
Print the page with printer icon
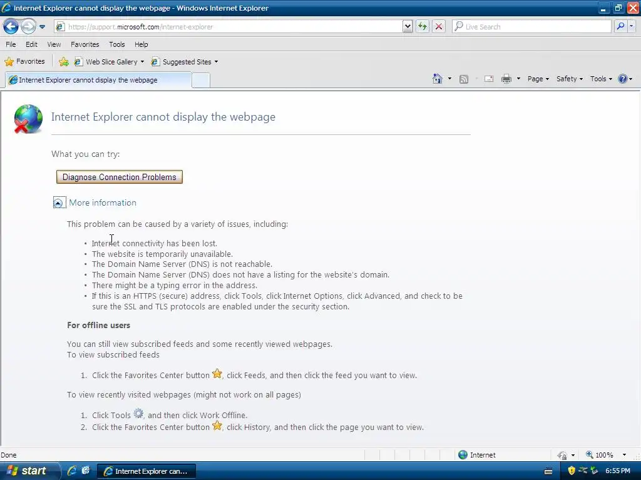click(506, 79)
